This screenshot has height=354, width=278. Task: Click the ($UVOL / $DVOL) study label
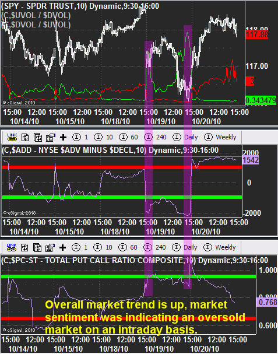pyautogui.click(x=36, y=15)
